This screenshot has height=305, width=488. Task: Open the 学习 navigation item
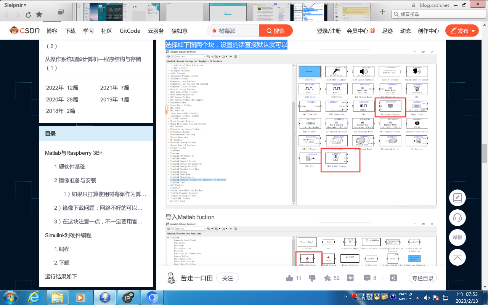click(88, 31)
